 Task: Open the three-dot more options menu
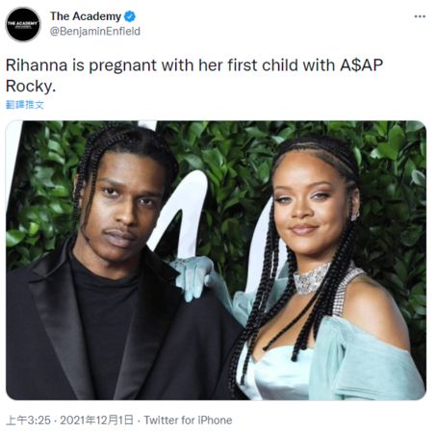tap(420, 16)
